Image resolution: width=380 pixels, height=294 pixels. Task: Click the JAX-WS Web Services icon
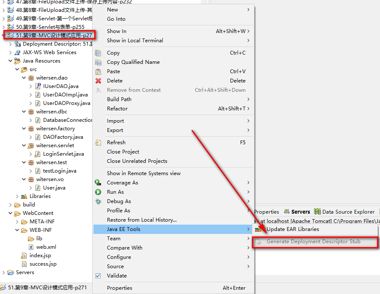coord(17,52)
